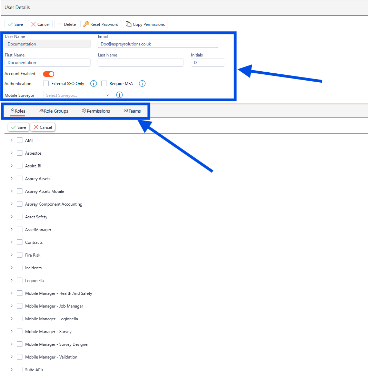Click Cancel button under the Roles tab
Viewport: 368px width, 384px height.
point(43,127)
